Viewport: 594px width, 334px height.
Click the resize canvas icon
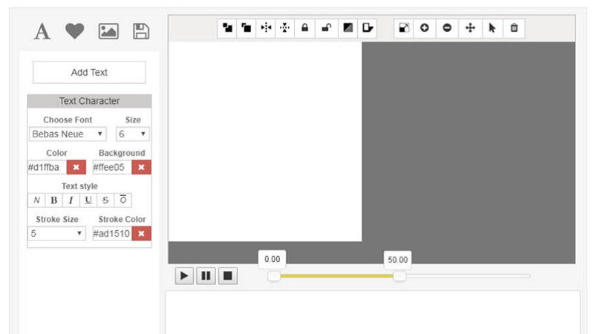(x=404, y=28)
